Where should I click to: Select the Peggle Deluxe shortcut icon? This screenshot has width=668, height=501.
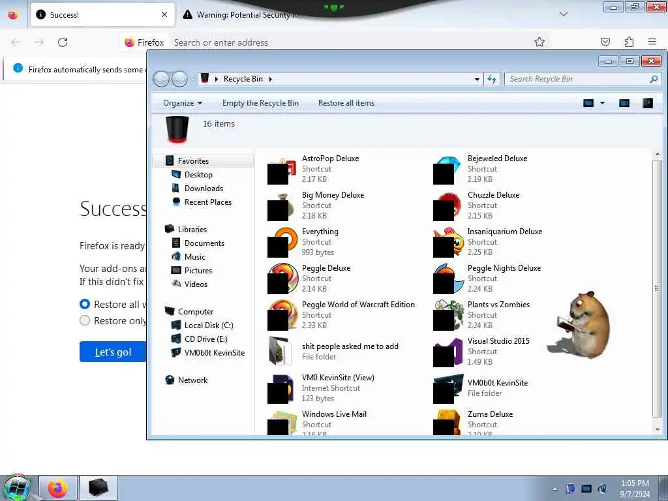click(x=282, y=279)
